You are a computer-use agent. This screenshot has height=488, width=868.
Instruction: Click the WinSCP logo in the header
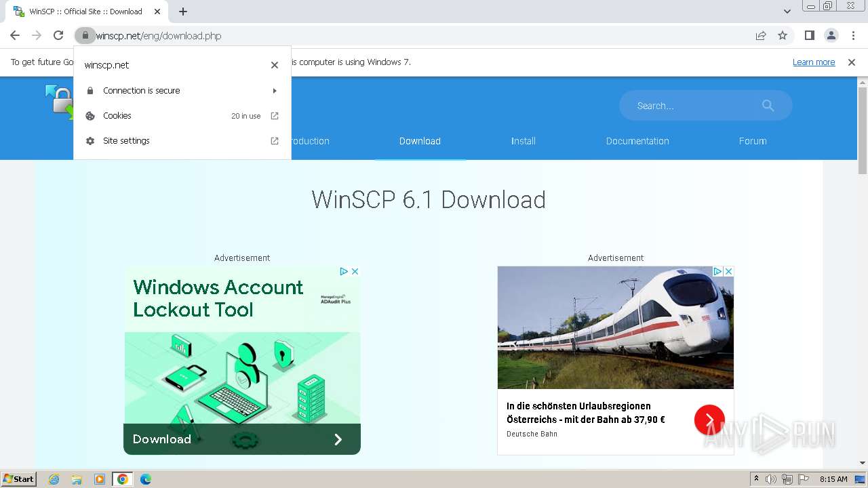60,102
